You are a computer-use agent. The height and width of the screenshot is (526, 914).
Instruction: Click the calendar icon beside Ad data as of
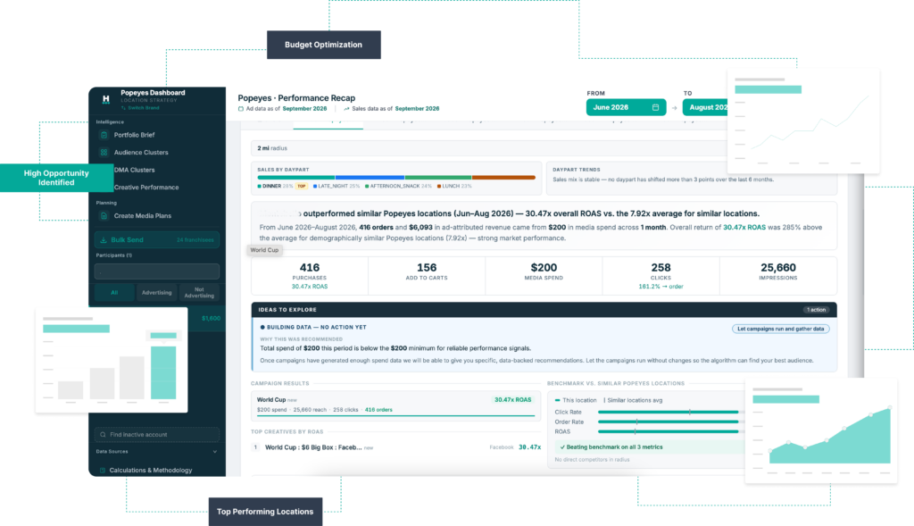click(x=241, y=108)
